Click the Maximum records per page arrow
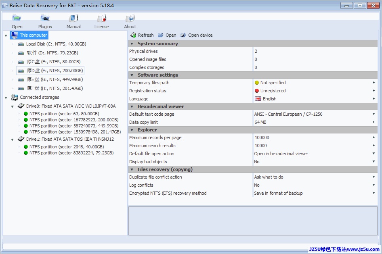This screenshot has height=254, width=382. click(x=374, y=137)
